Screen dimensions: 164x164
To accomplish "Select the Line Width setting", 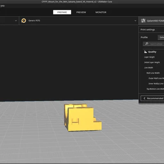I will (148, 68).
